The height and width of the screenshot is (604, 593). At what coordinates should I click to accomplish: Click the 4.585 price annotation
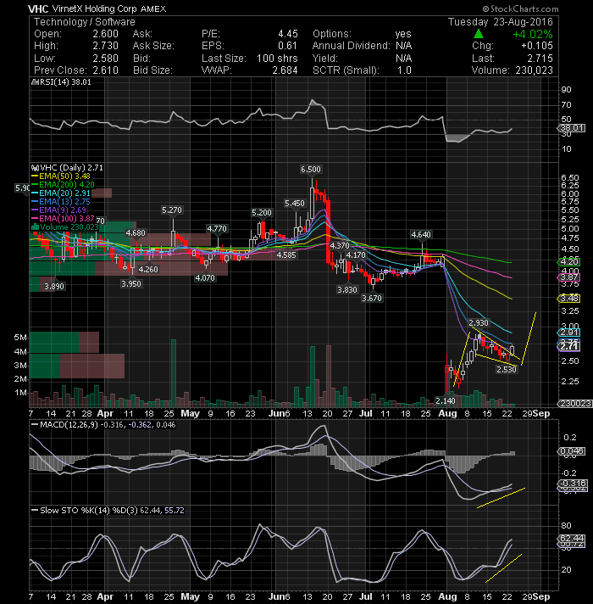tap(286, 255)
